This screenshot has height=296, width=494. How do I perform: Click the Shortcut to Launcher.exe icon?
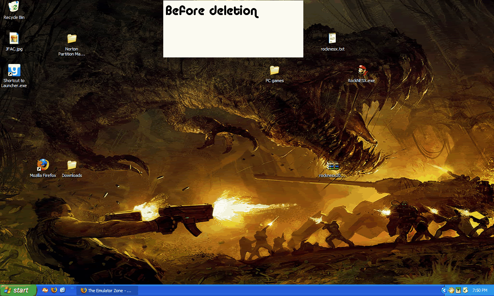14,71
